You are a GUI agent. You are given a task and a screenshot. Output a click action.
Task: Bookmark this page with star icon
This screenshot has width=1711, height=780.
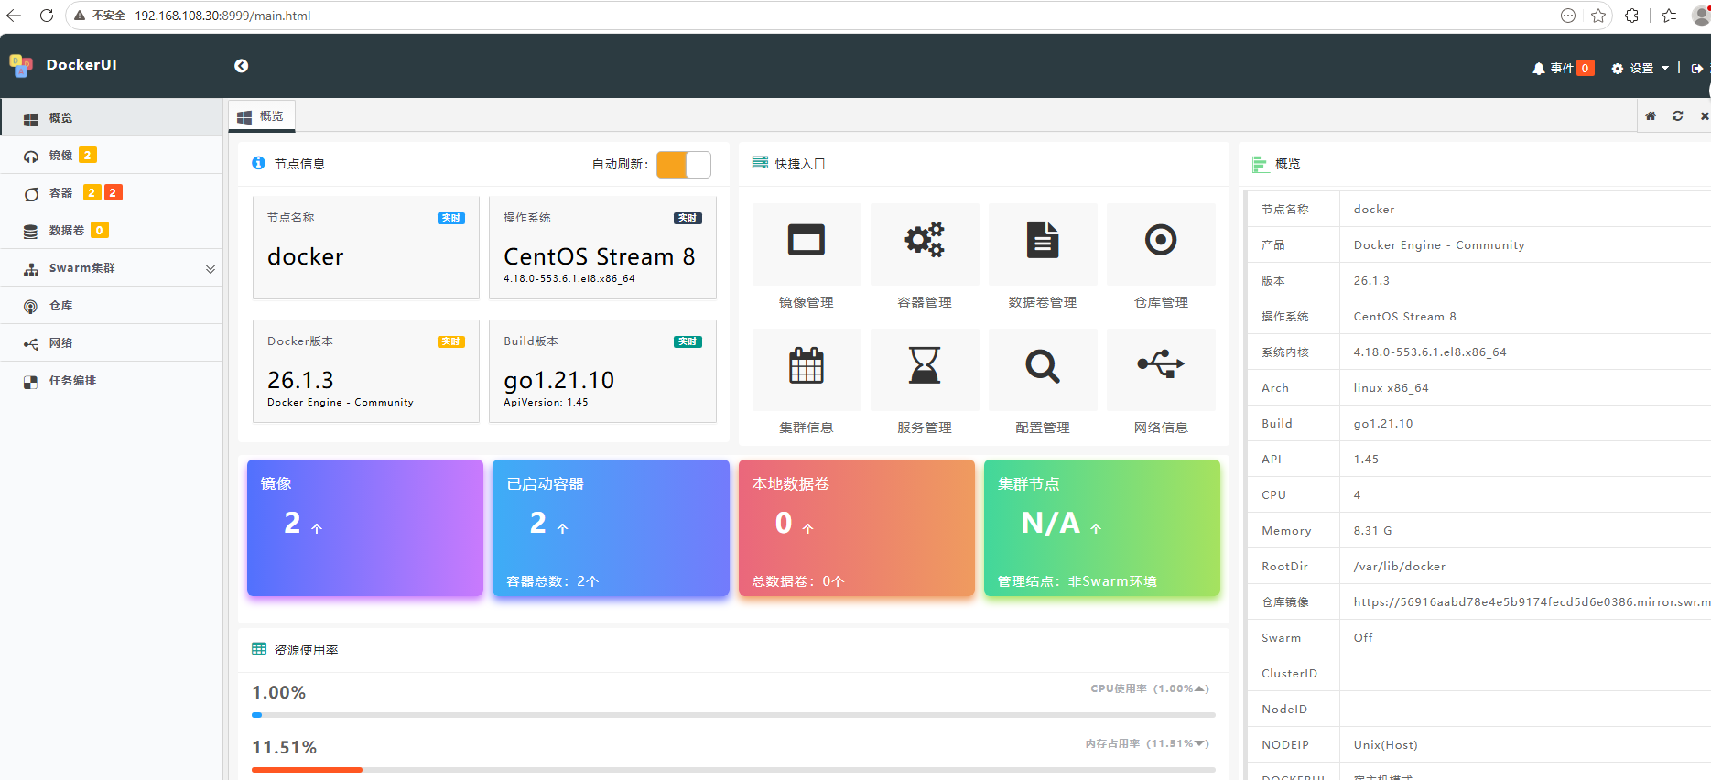[1598, 16]
